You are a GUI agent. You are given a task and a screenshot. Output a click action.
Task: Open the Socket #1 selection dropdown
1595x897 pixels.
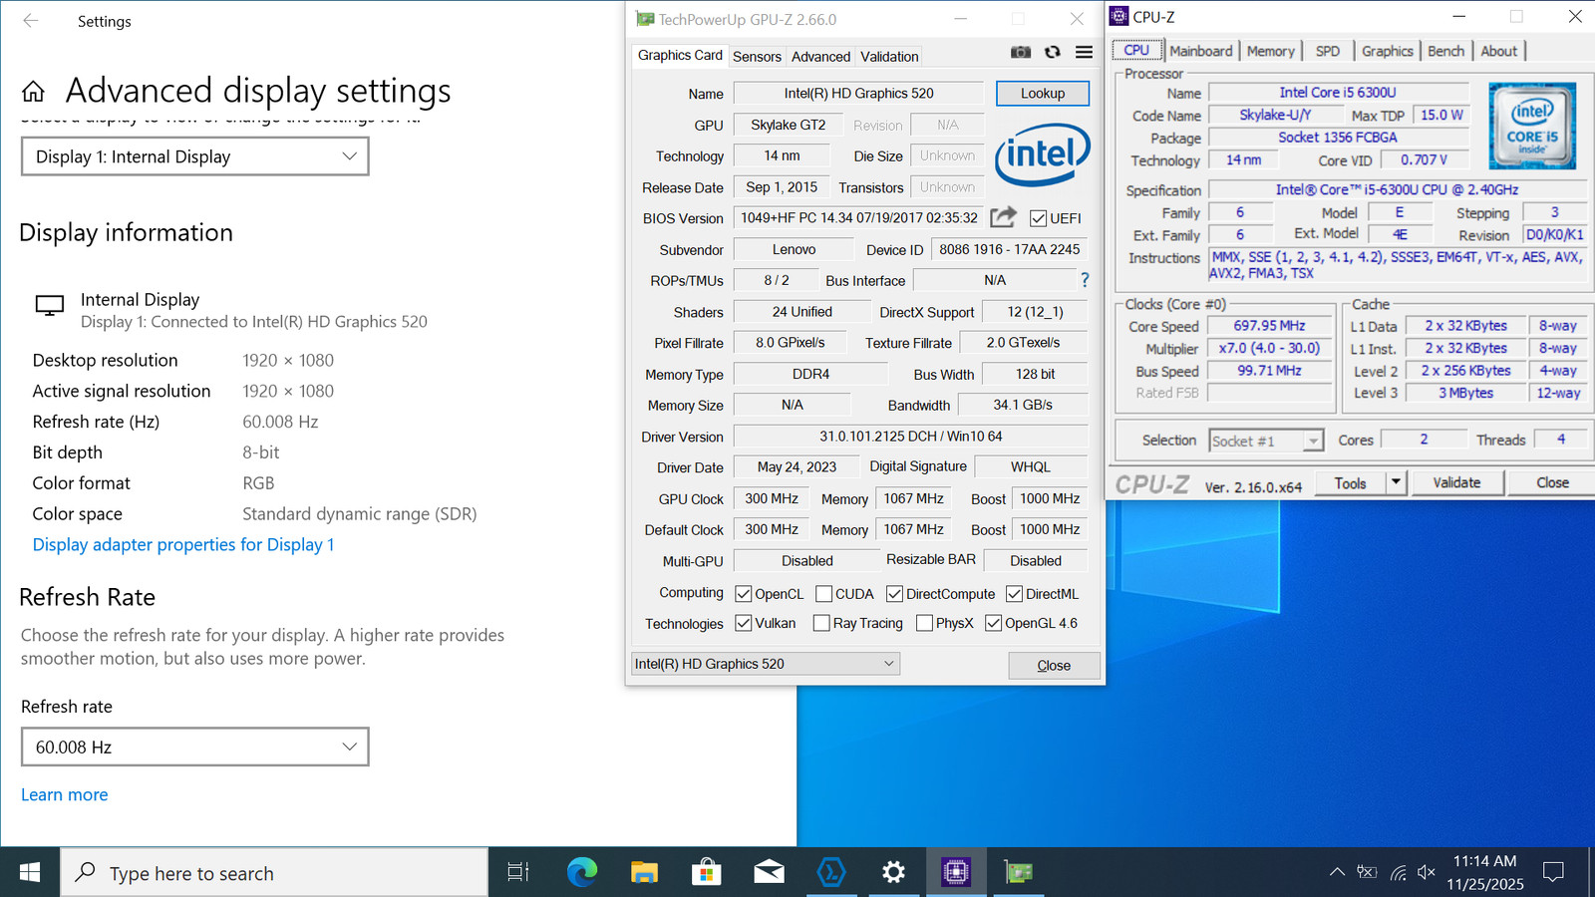[1266, 441]
